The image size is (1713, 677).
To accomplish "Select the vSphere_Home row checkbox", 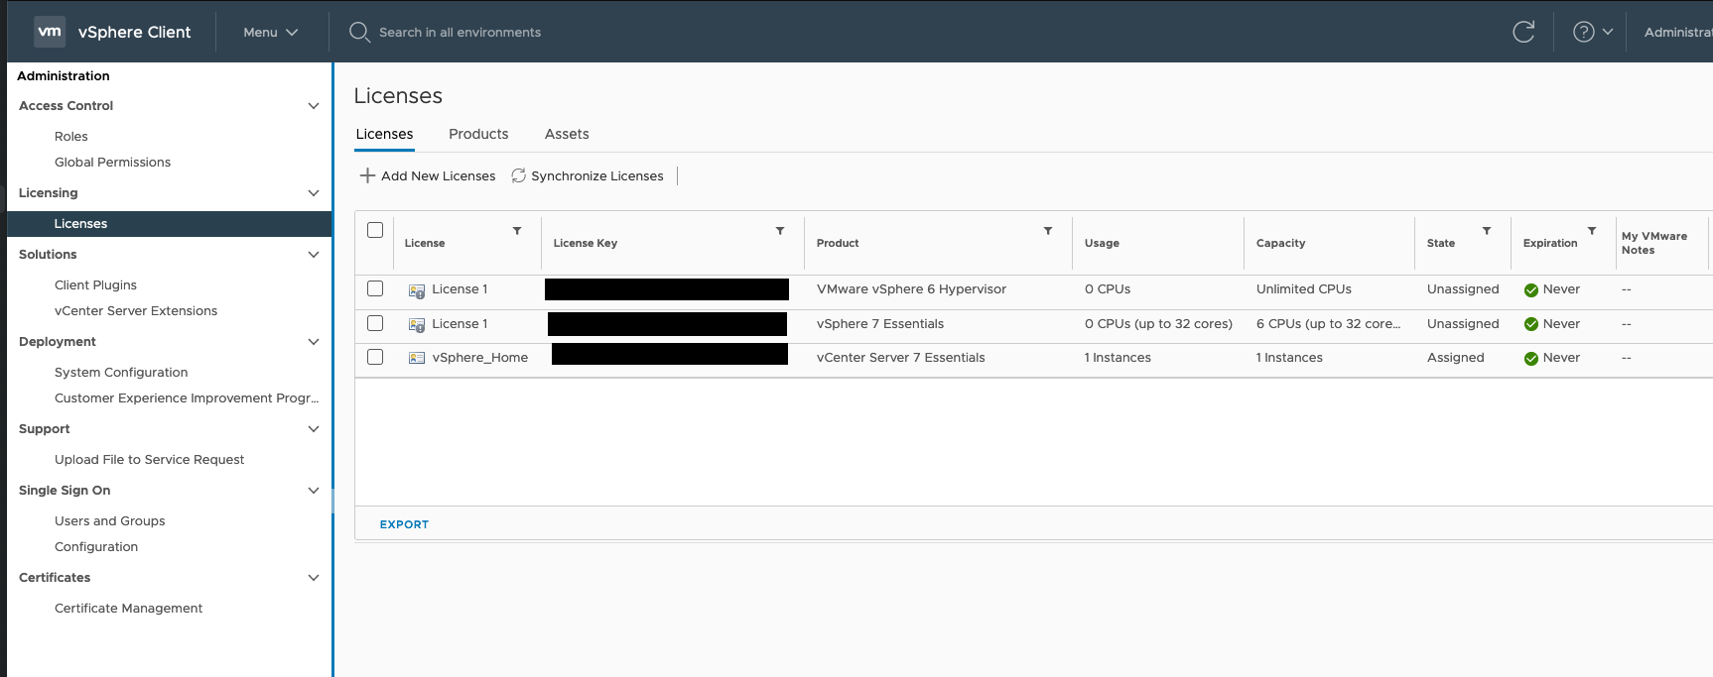I will (x=375, y=357).
